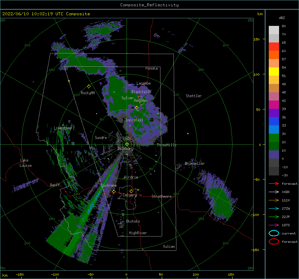Click the Drumheller town label
Screen dimensions: 299x279
(195, 164)
